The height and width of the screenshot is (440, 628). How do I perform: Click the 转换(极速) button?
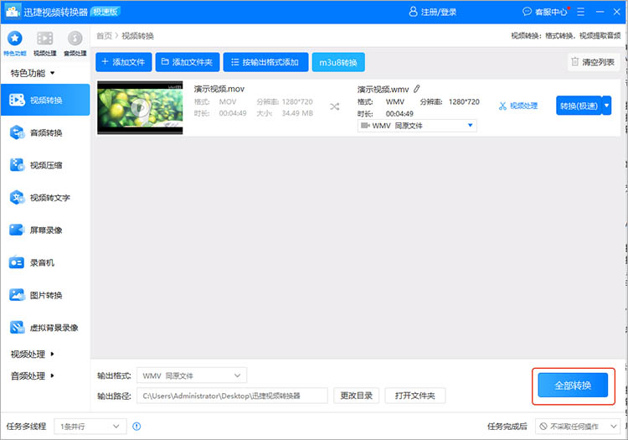(579, 106)
